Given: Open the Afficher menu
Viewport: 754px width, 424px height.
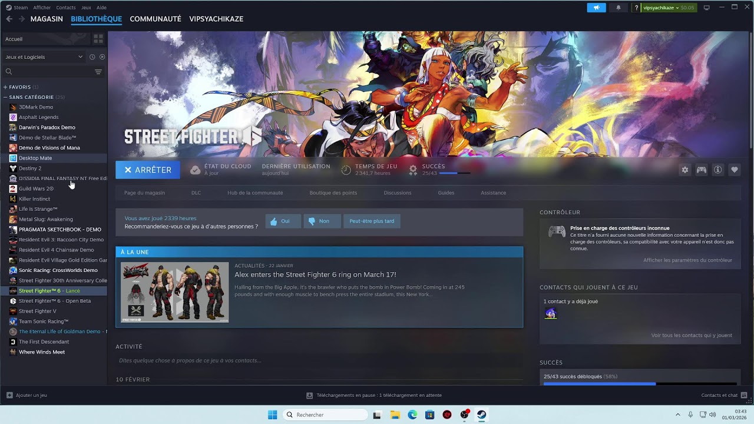Looking at the screenshot, I should [x=42, y=8].
